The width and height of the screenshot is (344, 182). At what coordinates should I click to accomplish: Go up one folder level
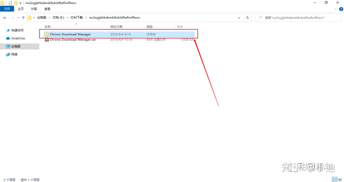pyautogui.click(x=23, y=18)
